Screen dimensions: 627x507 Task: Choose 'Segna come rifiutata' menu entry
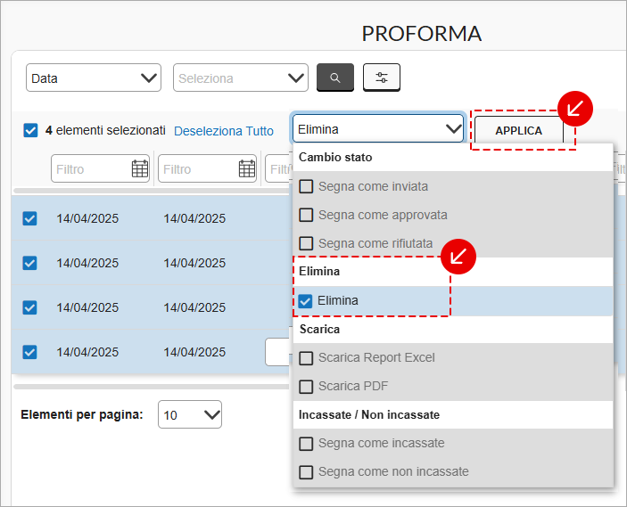(453, 243)
